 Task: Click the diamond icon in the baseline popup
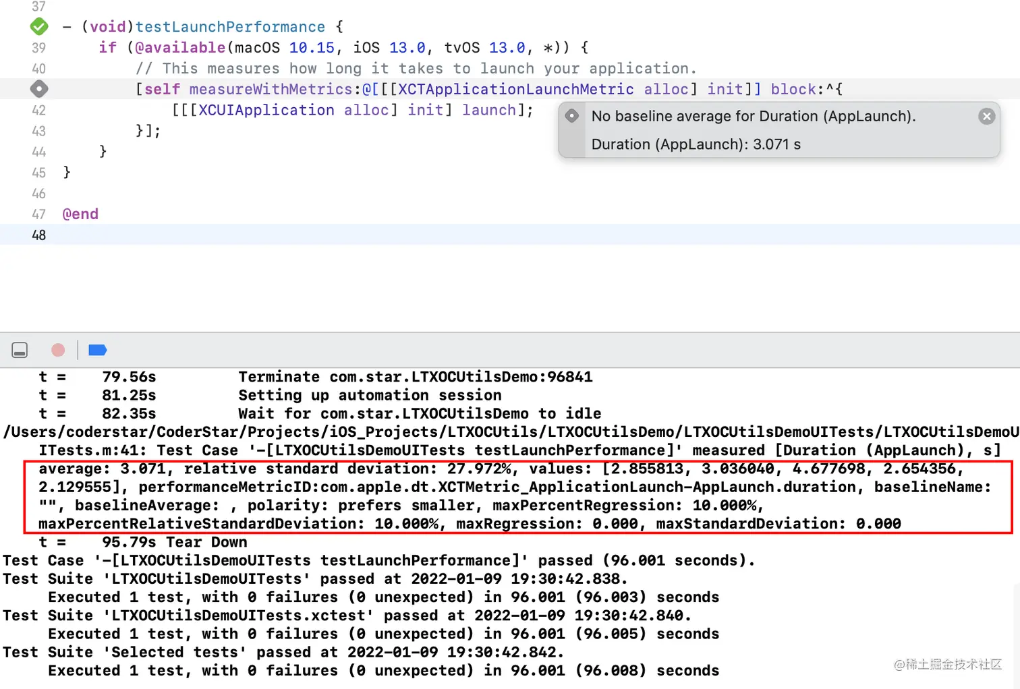[572, 116]
